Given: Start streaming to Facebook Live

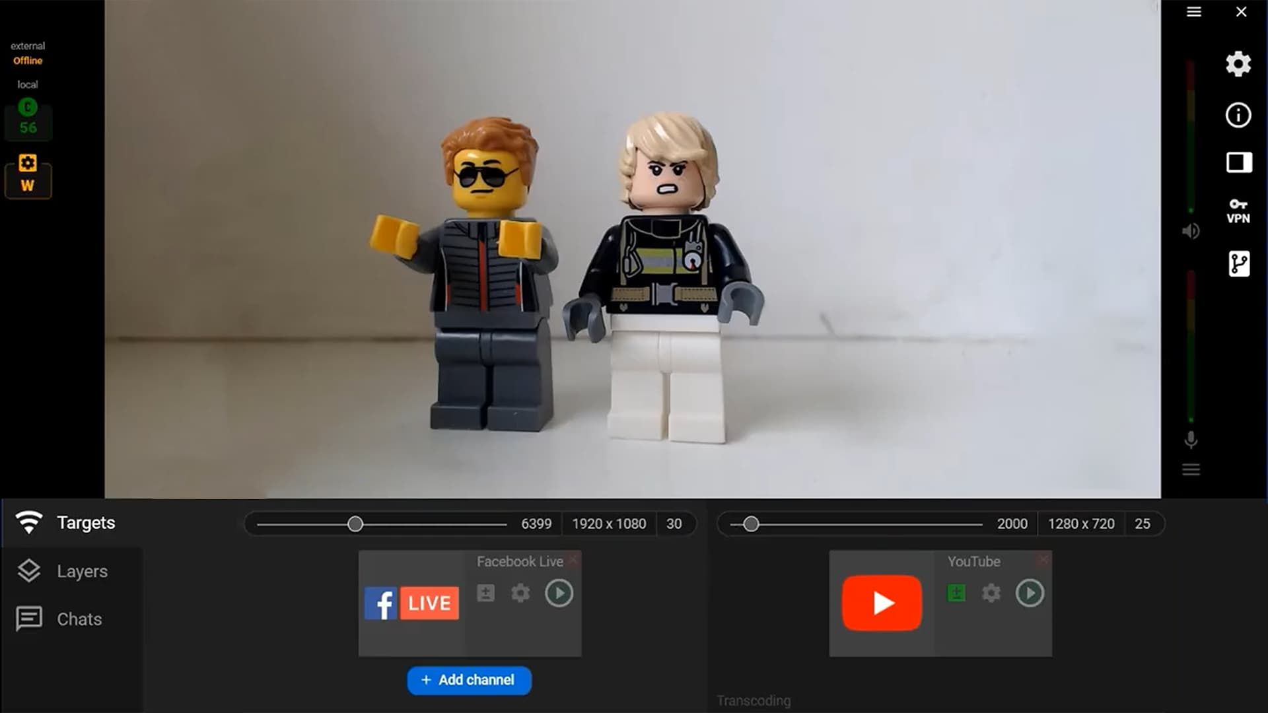Looking at the screenshot, I should pos(559,593).
